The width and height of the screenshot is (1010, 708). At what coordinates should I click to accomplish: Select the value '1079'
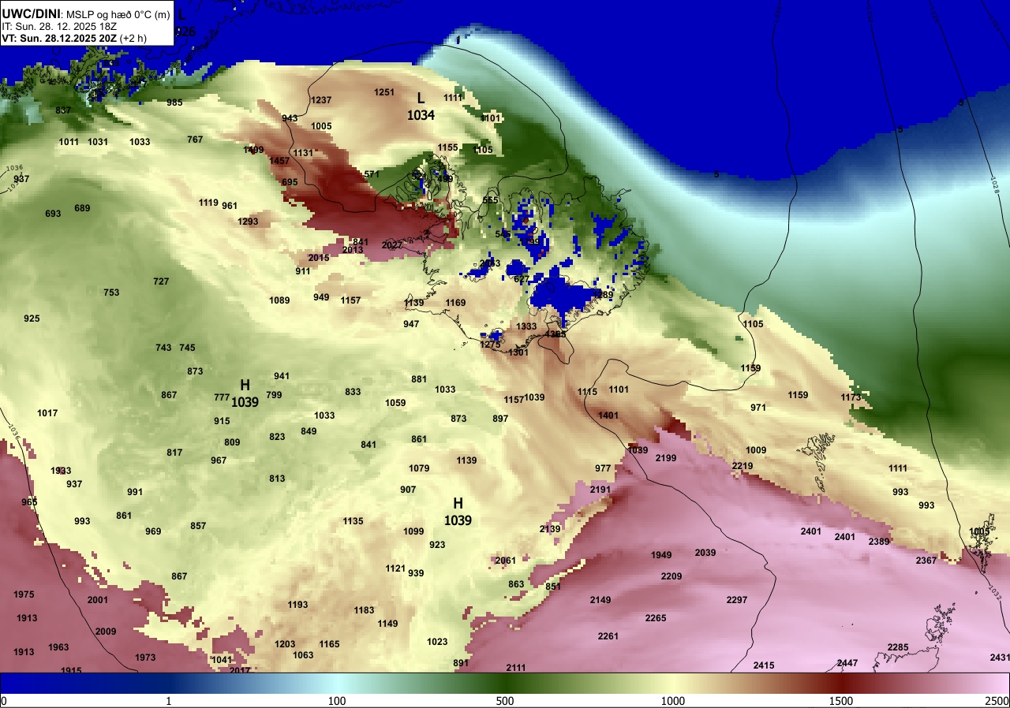coord(419,468)
